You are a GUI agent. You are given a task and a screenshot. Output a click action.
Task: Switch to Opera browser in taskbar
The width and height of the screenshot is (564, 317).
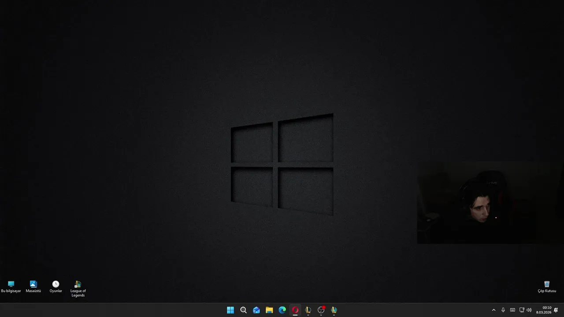click(x=295, y=310)
